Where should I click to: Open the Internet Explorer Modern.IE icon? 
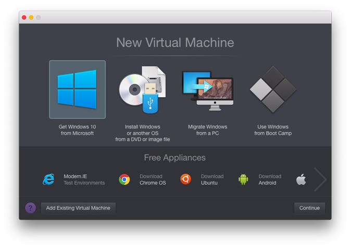click(x=48, y=180)
